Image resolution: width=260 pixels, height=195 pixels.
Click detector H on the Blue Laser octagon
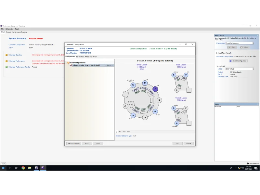159,100
